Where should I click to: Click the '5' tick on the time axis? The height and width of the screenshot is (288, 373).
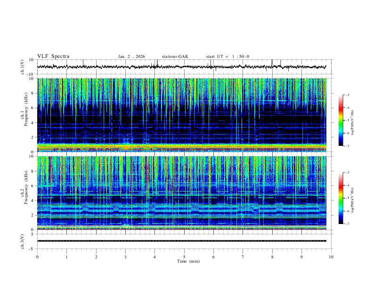pyautogui.click(x=184, y=257)
